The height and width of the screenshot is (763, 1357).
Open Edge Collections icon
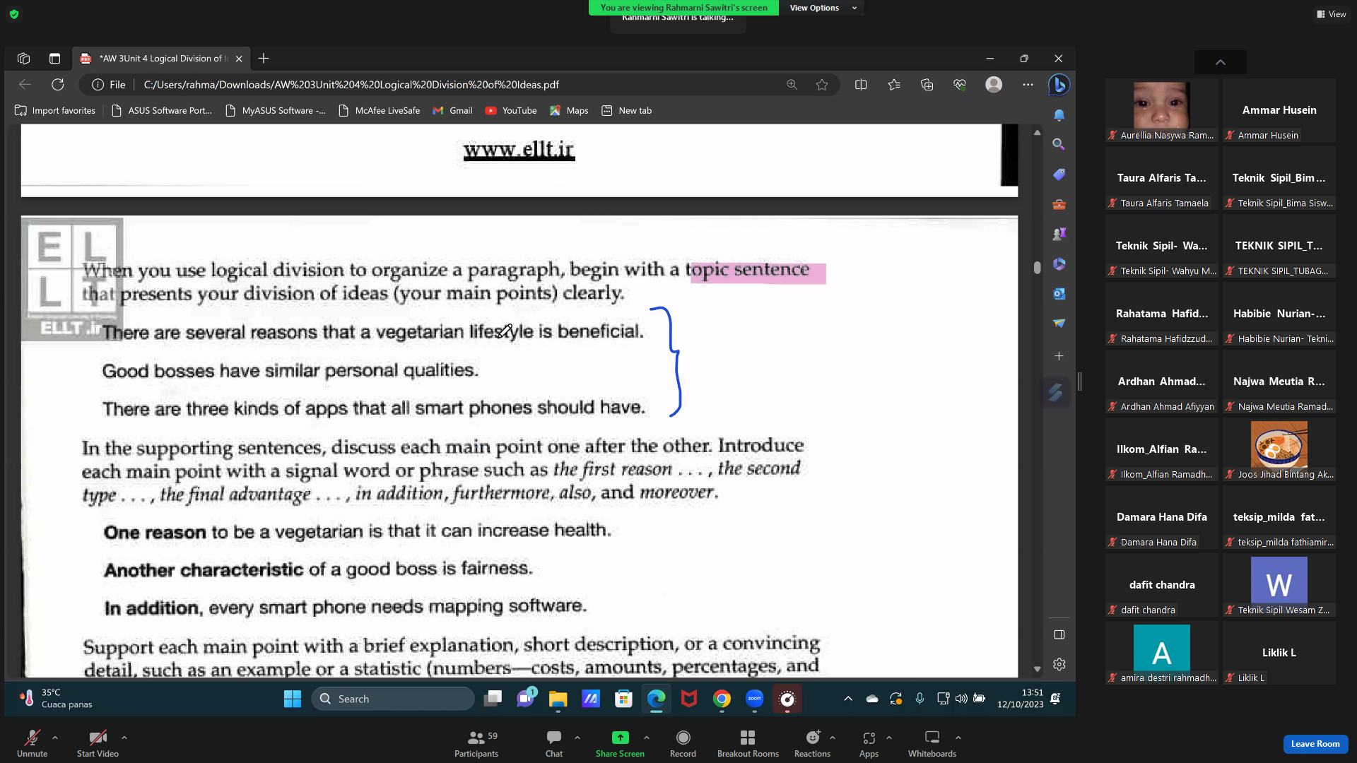point(927,85)
